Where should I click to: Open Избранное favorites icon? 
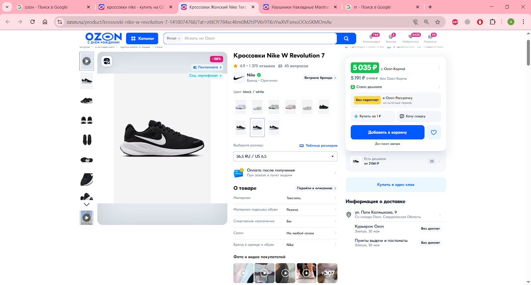(411, 38)
